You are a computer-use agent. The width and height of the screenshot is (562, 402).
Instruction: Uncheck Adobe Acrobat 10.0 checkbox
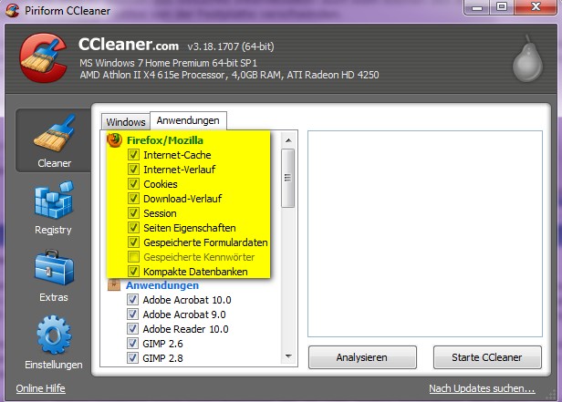(132, 300)
